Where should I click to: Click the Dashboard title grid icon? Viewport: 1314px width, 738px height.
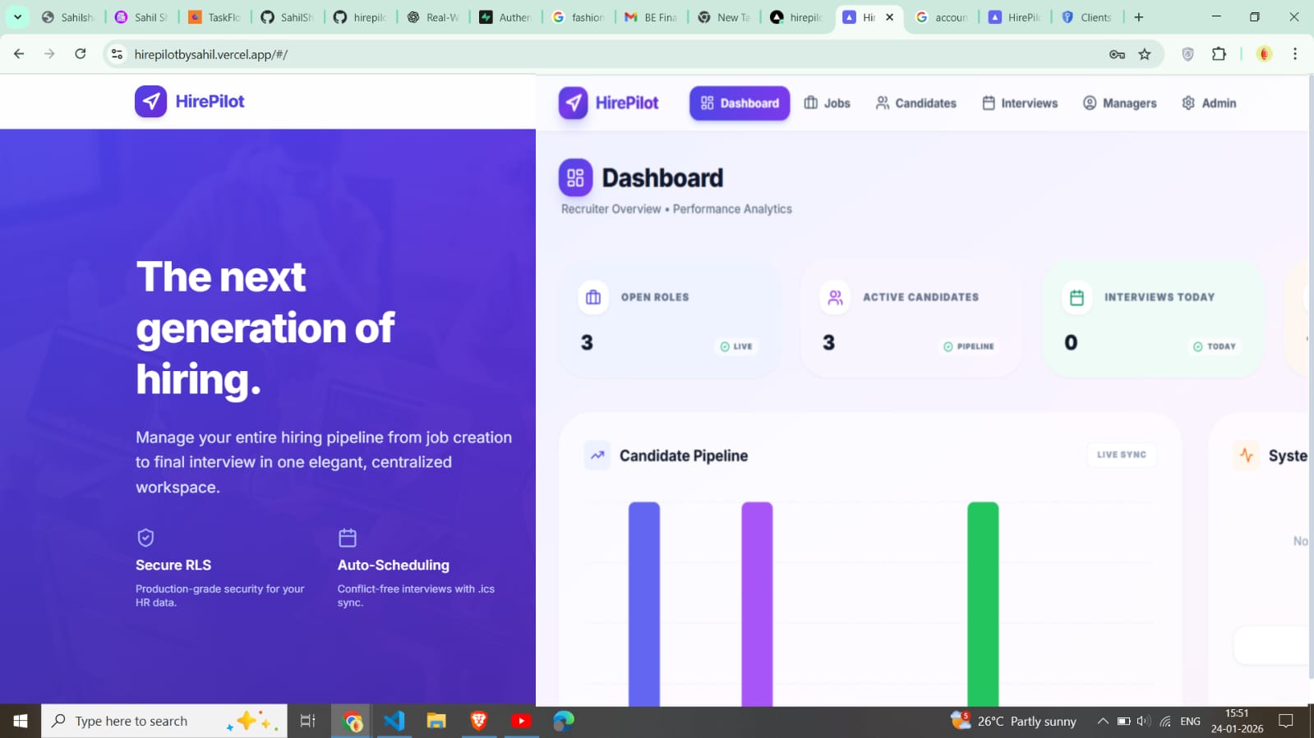point(575,177)
